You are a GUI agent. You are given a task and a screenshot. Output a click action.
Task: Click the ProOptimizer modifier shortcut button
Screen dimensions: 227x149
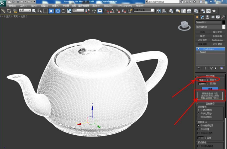click(x=218, y=40)
